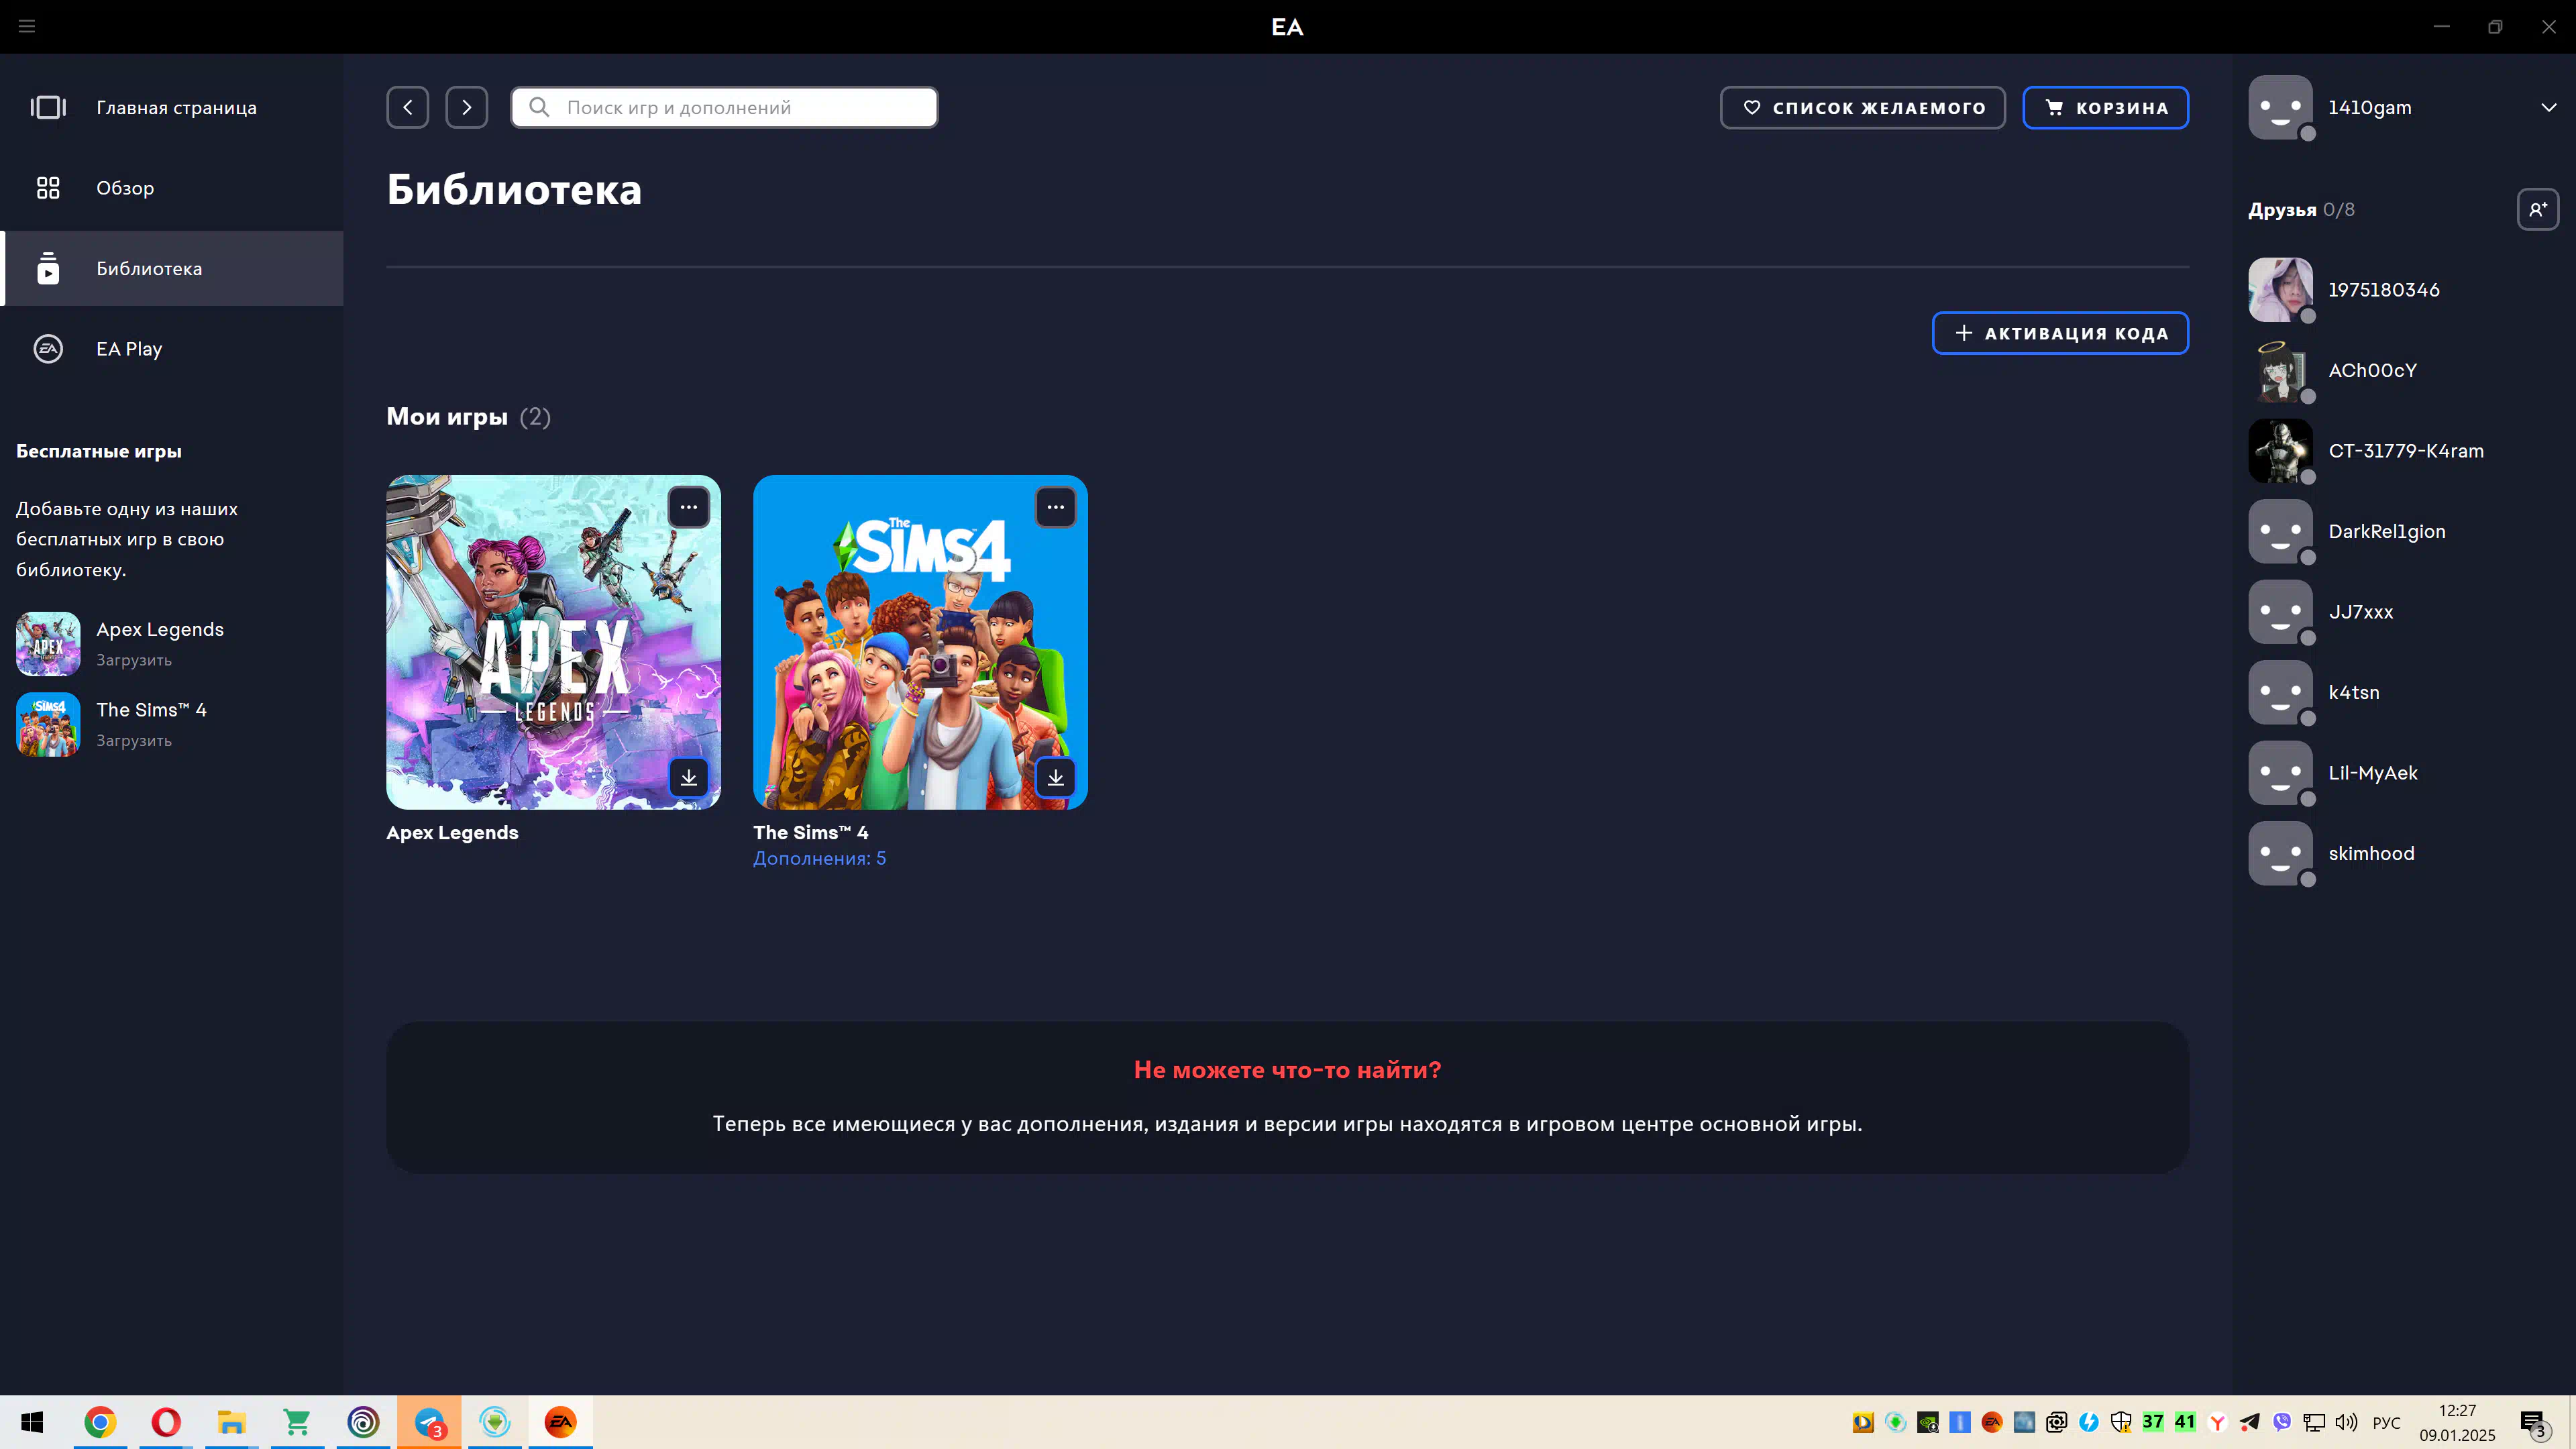Go back with the left arrow button

tap(408, 107)
